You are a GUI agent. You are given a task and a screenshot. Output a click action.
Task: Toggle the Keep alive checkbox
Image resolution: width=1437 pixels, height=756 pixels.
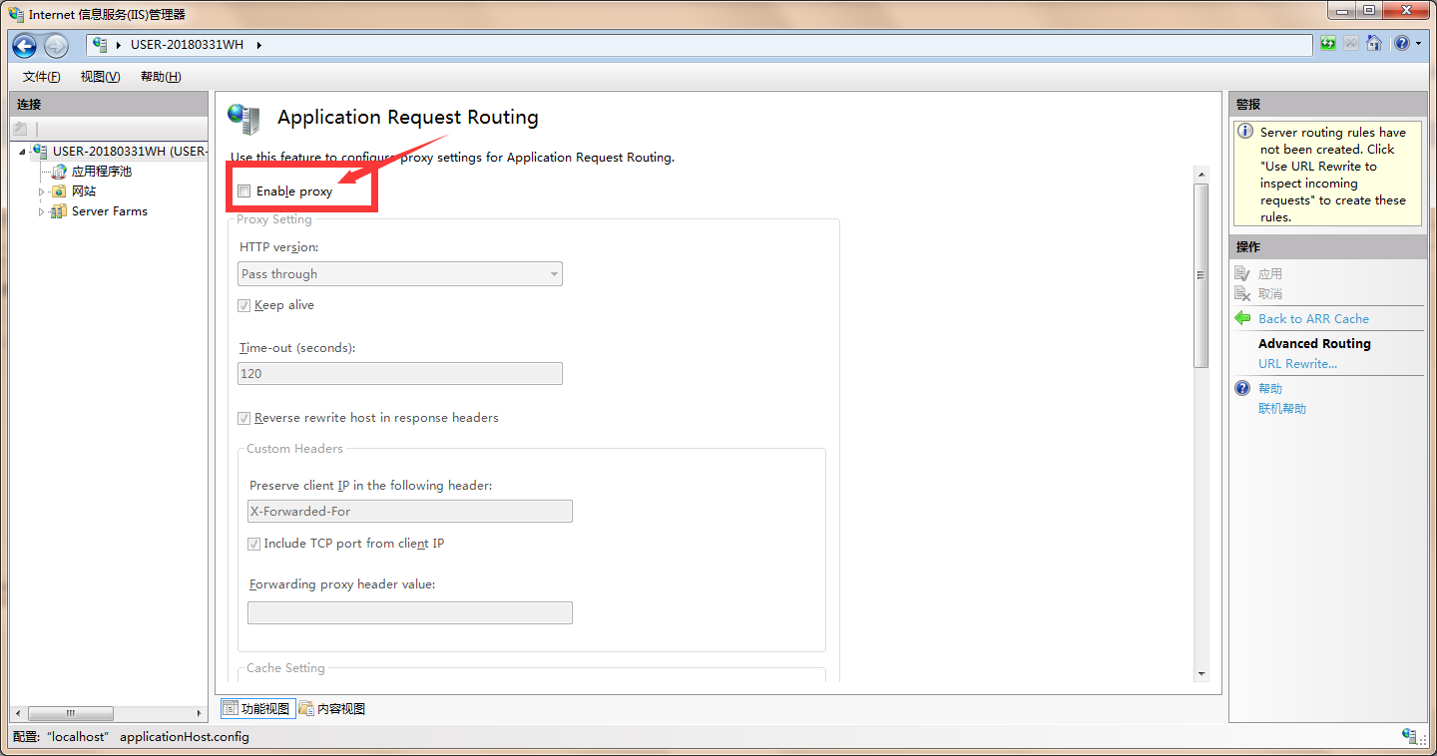pos(244,305)
